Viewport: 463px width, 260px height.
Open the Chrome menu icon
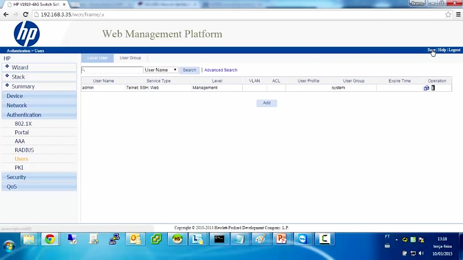[x=458, y=14]
